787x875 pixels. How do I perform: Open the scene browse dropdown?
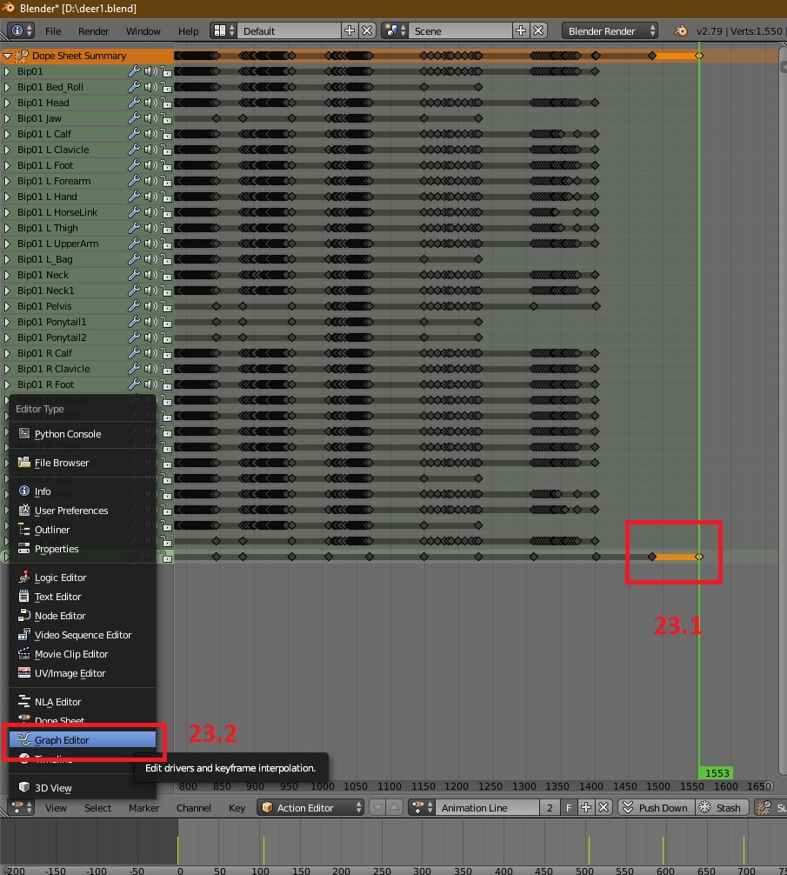[395, 30]
